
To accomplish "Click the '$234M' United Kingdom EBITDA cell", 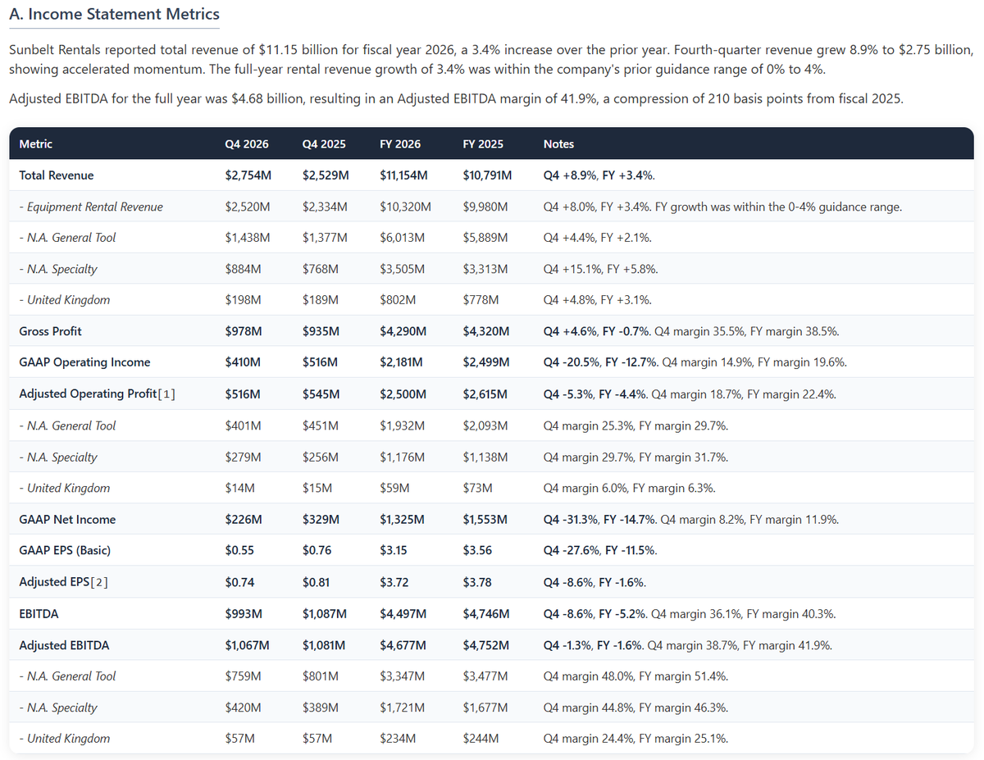I will point(398,739).
